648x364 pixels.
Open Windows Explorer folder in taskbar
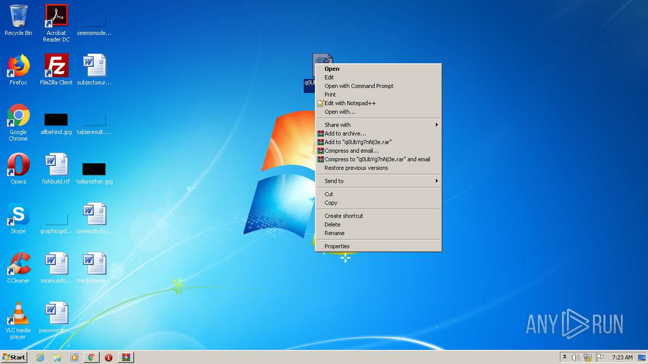click(x=57, y=357)
